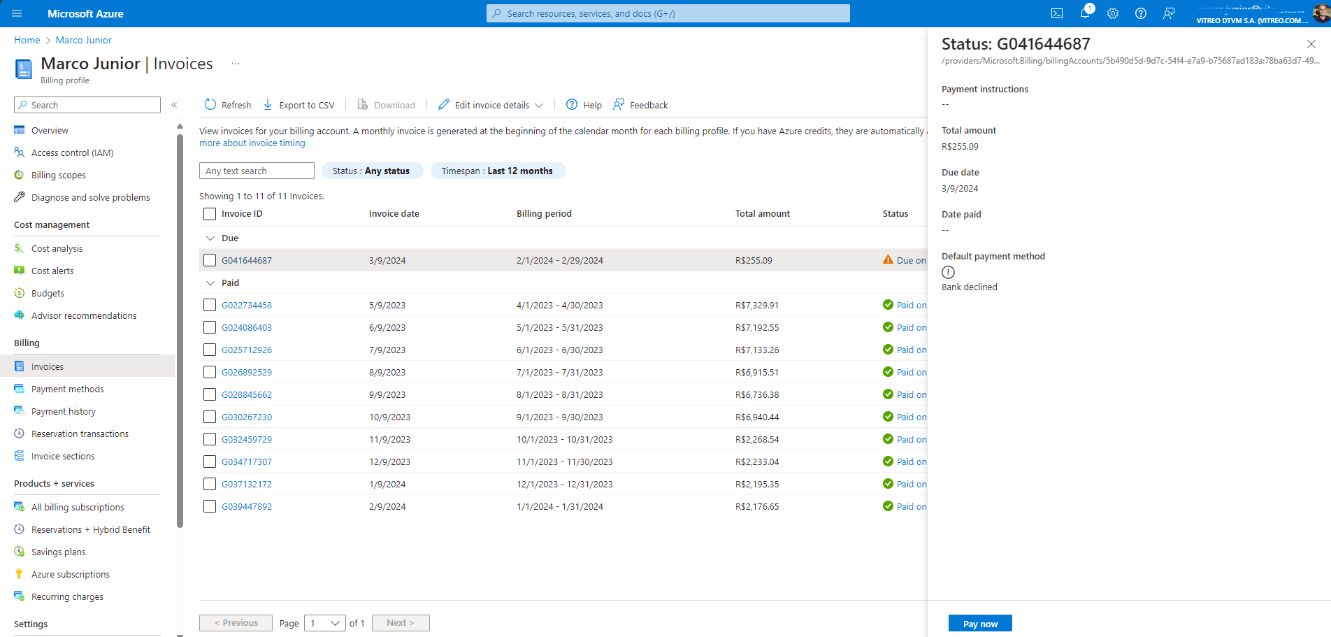Open Savings plans in the sidebar
Screen dimensions: 1331x637
pos(58,552)
